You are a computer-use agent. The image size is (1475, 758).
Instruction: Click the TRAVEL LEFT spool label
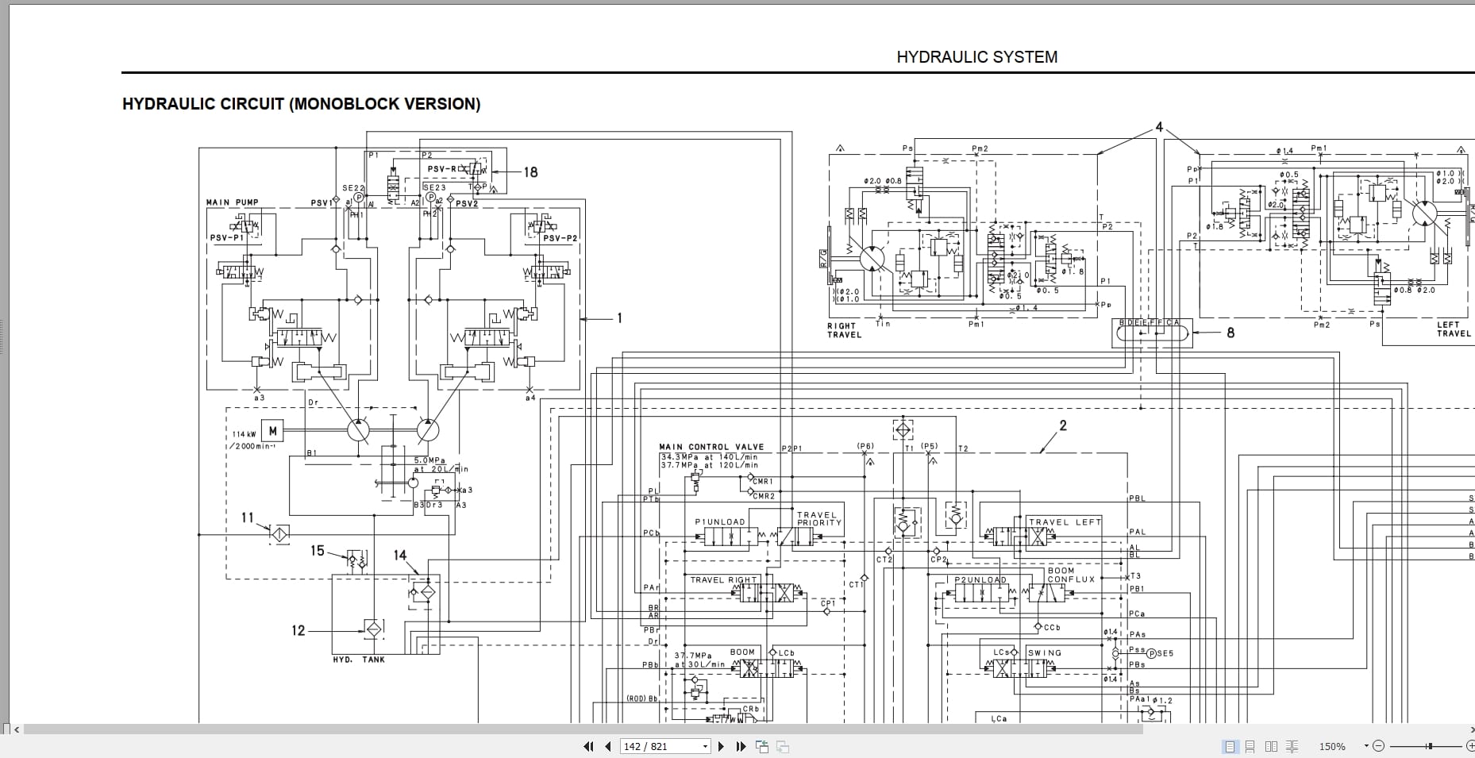(x=1065, y=522)
